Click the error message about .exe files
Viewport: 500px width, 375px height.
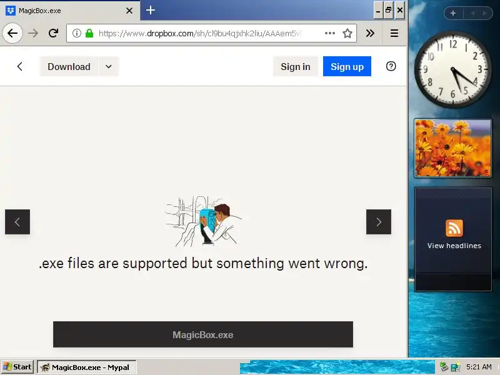pos(203,263)
